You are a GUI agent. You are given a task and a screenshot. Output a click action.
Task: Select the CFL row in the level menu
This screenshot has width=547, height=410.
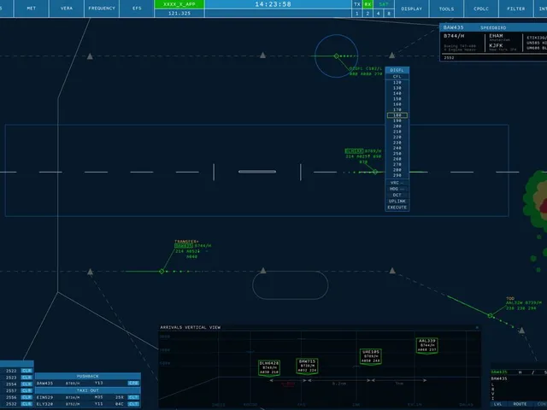pos(397,76)
